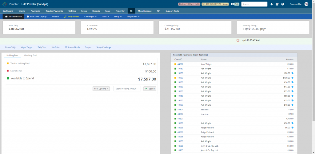This screenshot has height=154, width=315.
Task: Open the Support Tools menu
Action: pos(172,11)
